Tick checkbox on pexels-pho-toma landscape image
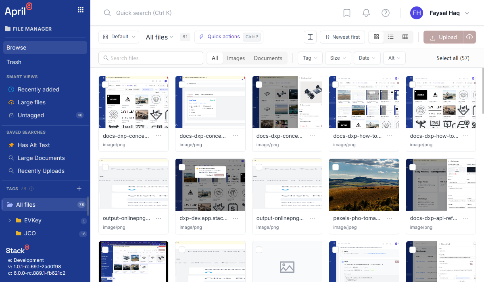This screenshot has height=282, width=484. pos(336,167)
